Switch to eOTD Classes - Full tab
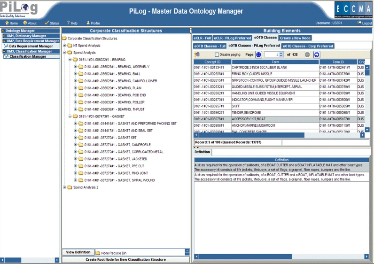Image resolution: width=374 pixels, height=264 pixels. 210,46
